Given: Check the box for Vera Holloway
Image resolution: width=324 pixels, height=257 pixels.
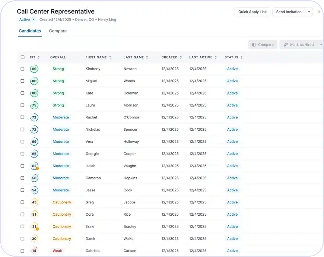Looking at the screenshot, I should pos(22,142).
